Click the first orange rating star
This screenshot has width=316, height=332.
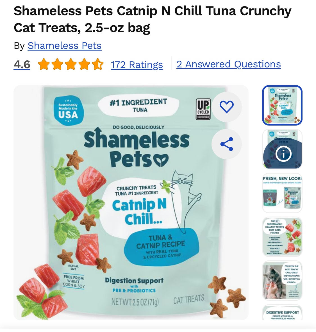[44, 64]
